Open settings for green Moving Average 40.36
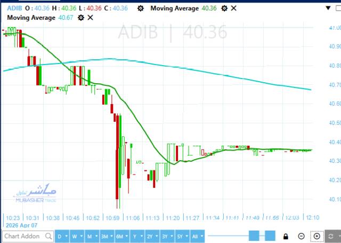 (224, 9)
